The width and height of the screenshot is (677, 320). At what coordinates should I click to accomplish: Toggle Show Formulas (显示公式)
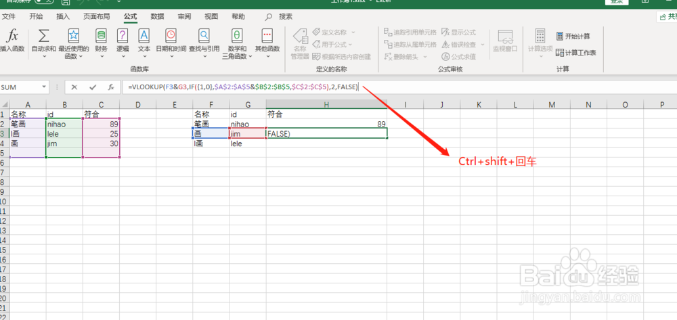click(458, 32)
